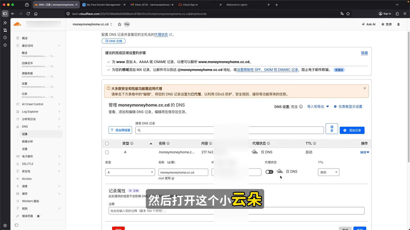Open the moneymoneyhome.cc.cd domain switcher
Image resolution: width=410 pixels, height=230 pixels.
coord(93,24)
